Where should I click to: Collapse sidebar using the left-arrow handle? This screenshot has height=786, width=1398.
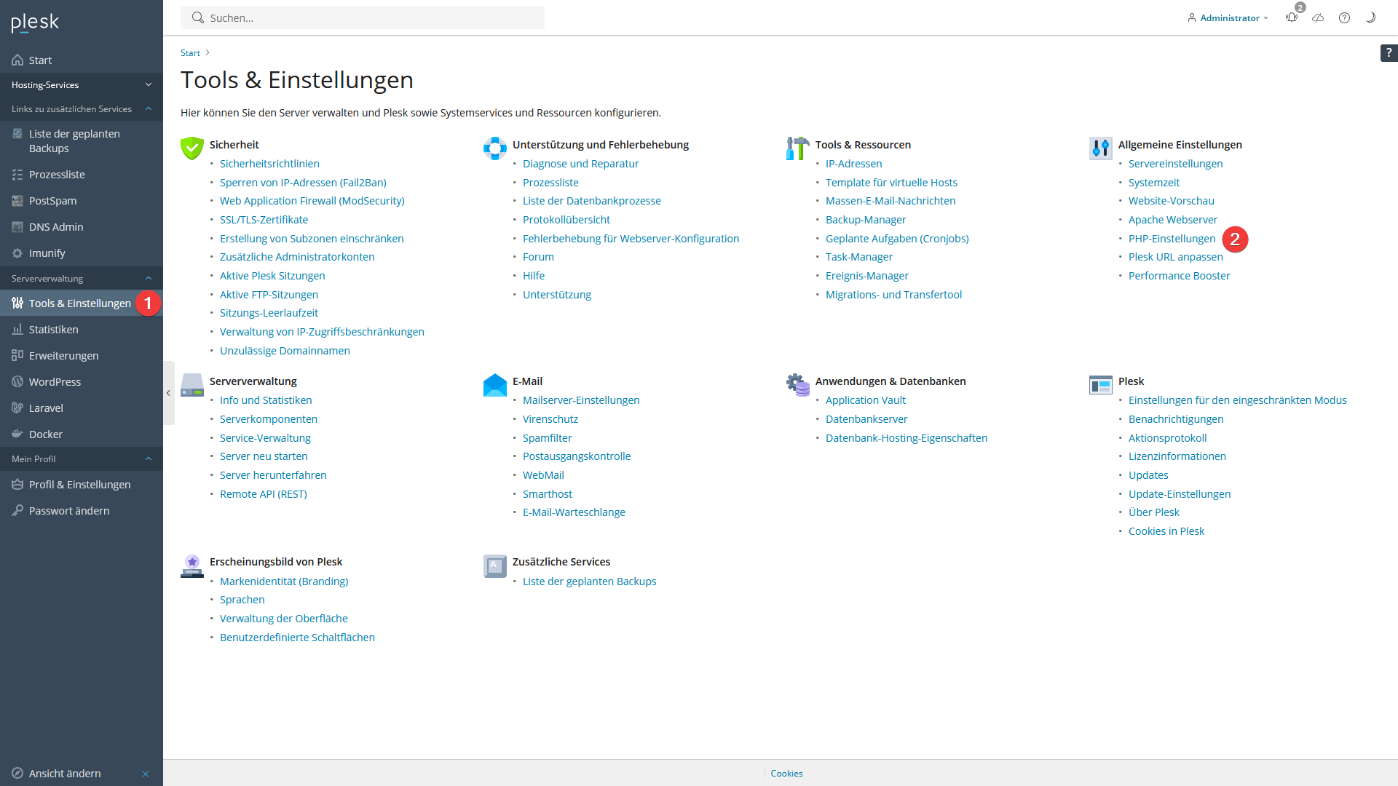168,393
